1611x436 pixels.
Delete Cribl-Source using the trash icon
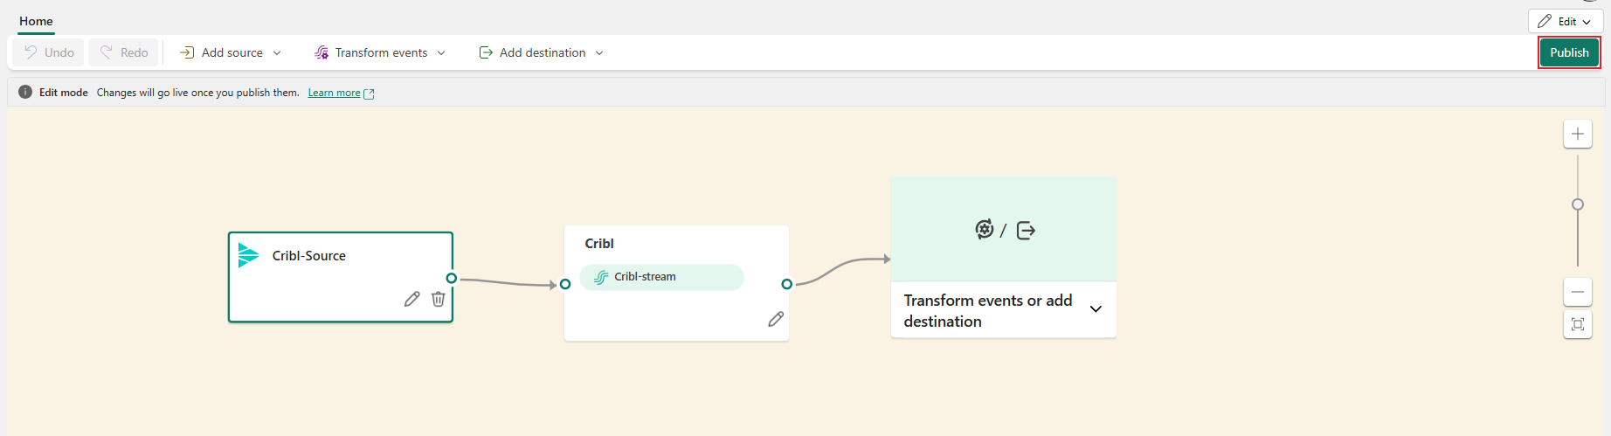tap(439, 299)
